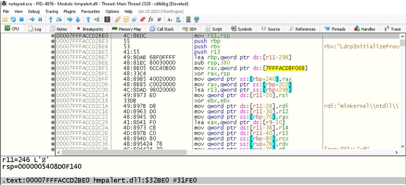Image resolution: width=406 pixels, height=185 pixels.
Task: Switch to the CPU tab
Action: tap(12, 29)
